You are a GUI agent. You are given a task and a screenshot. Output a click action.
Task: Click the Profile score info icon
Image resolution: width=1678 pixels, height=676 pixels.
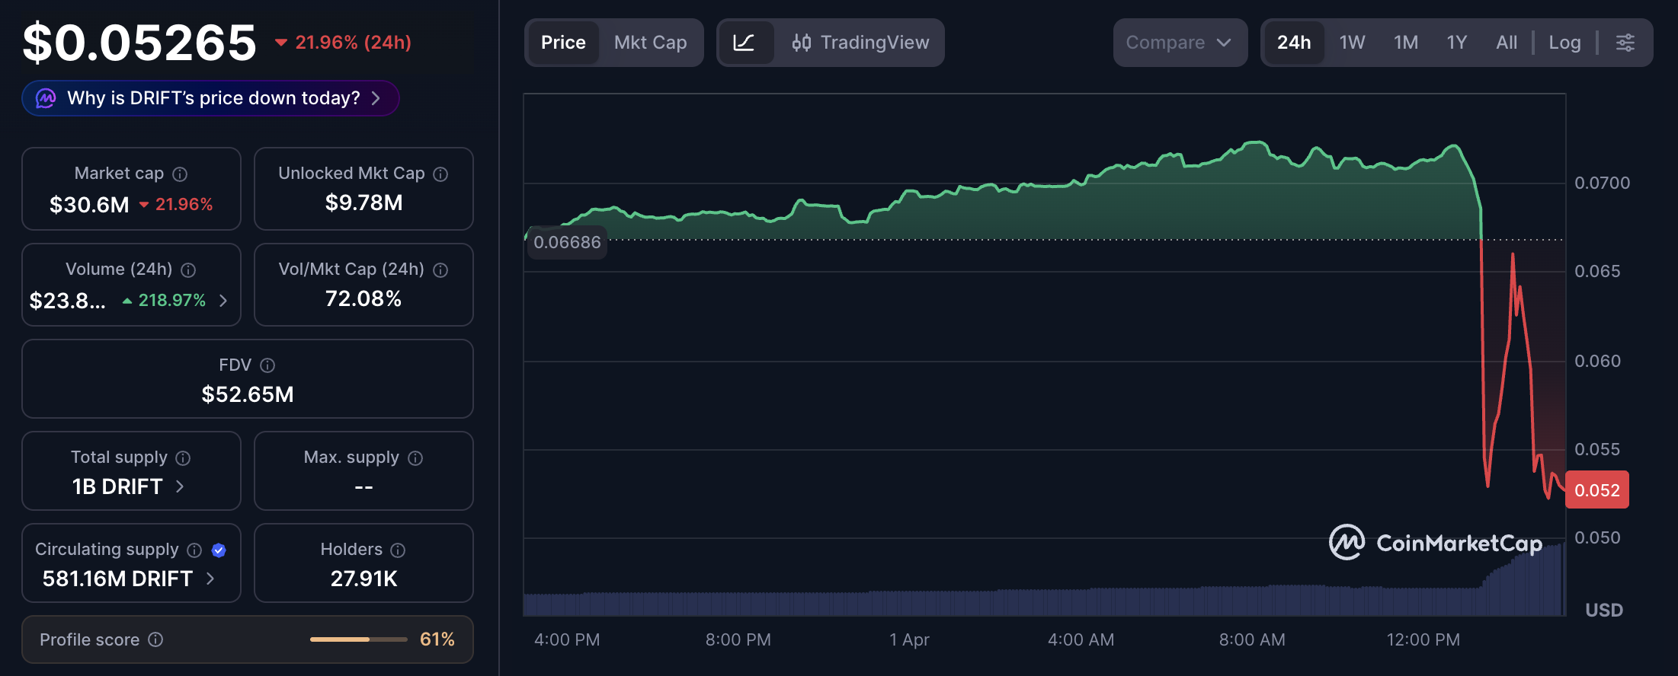[x=155, y=639]
